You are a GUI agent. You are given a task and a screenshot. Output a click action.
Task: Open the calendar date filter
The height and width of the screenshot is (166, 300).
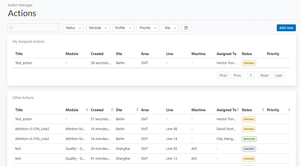tap(186, 28)
